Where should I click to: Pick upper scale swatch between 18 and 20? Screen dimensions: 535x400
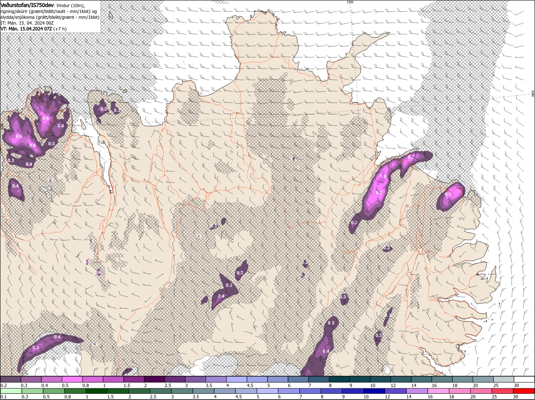[463, 379]
